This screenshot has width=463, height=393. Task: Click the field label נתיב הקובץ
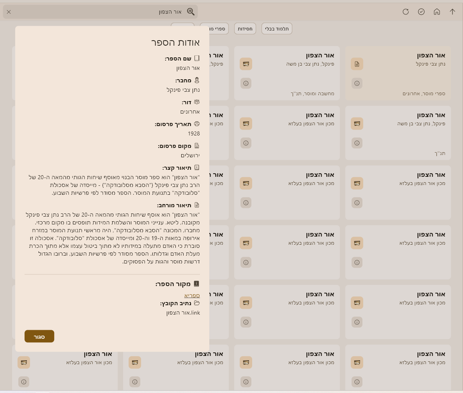pos(176,303)
